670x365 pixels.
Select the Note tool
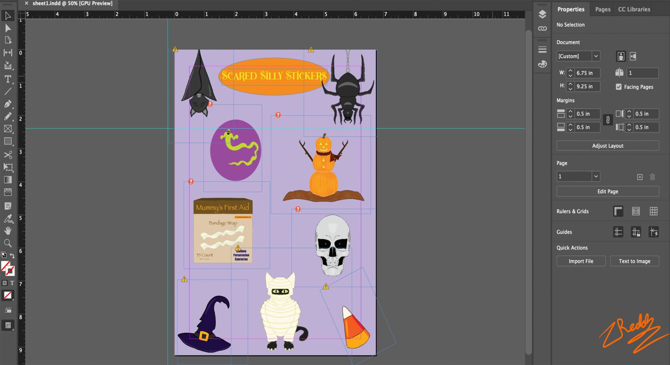[x=8, y=206]
